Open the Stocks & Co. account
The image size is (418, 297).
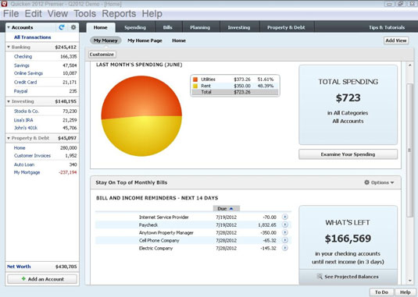27,111
